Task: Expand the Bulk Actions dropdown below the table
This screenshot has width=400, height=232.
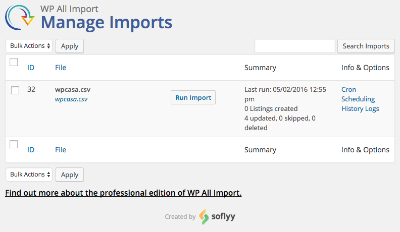Action: 29,175
